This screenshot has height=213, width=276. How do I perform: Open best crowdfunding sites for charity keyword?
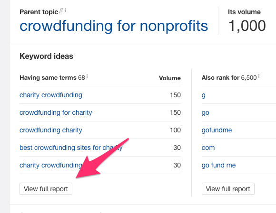[x=71, y=148]
